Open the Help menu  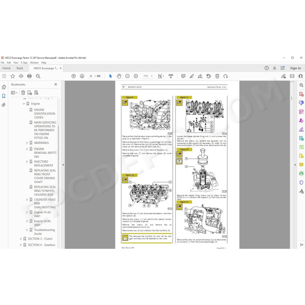(x=44, y=63)
